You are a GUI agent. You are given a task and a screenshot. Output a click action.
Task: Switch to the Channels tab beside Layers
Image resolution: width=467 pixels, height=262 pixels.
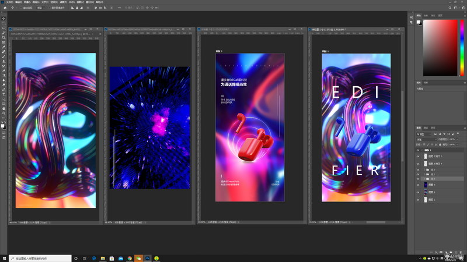[426, 128]
